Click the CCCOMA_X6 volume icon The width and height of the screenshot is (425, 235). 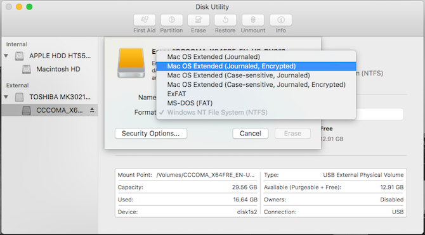[26, 110]
